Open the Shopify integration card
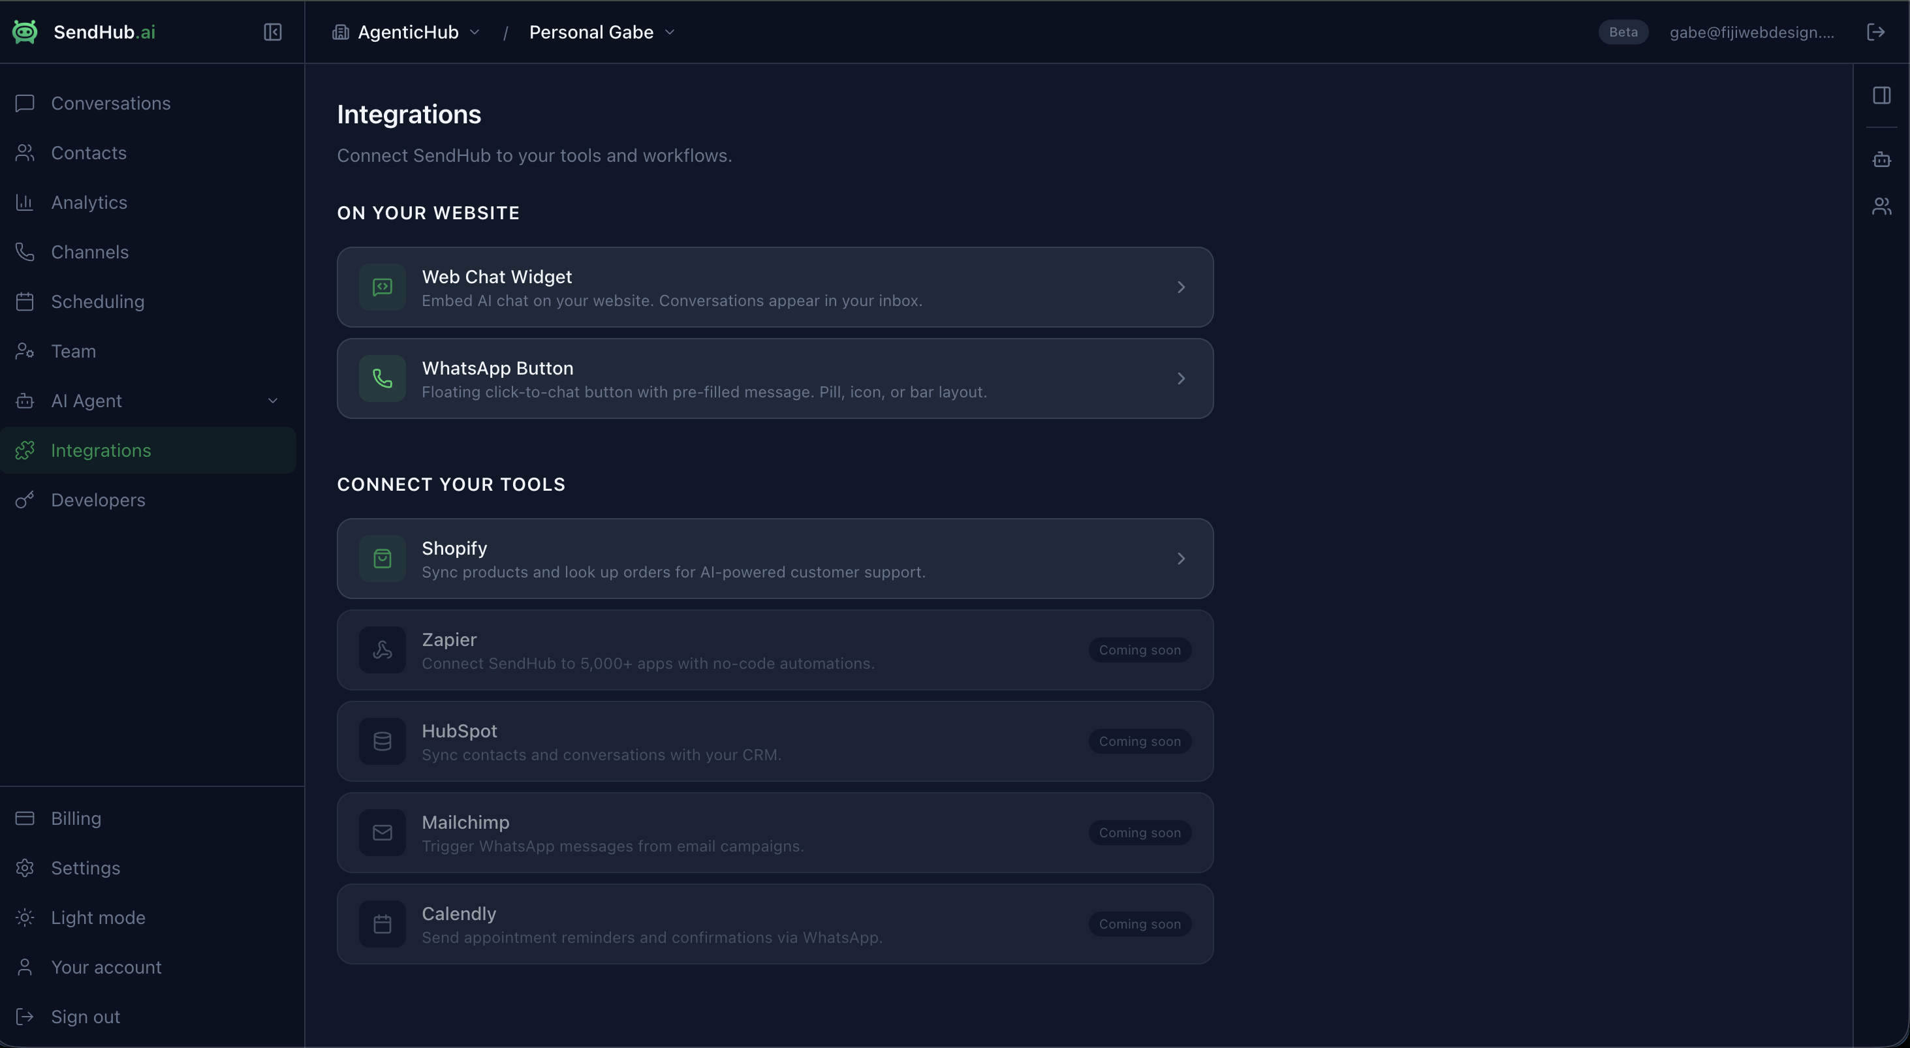The width and height of the screenshot is (1910, 1048). coord(775,559)
